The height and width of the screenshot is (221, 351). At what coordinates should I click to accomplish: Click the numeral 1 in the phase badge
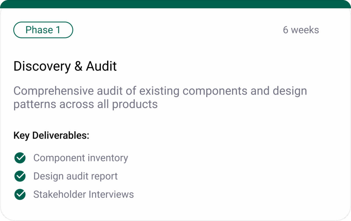58,30
